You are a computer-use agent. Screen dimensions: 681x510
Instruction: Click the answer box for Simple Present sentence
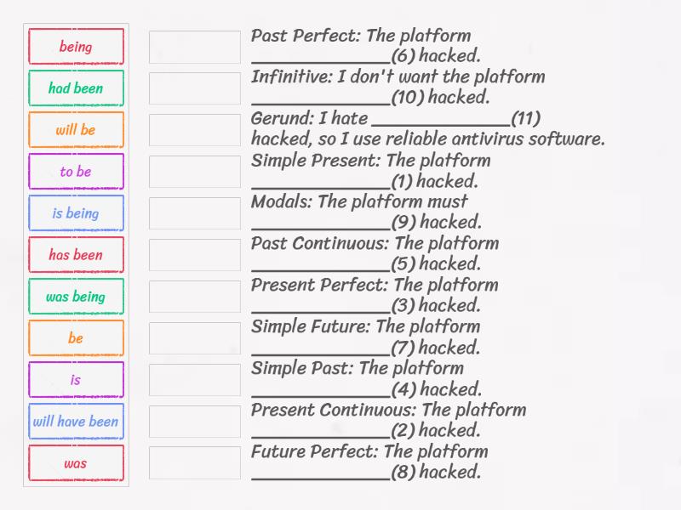[x=194, y=171]
